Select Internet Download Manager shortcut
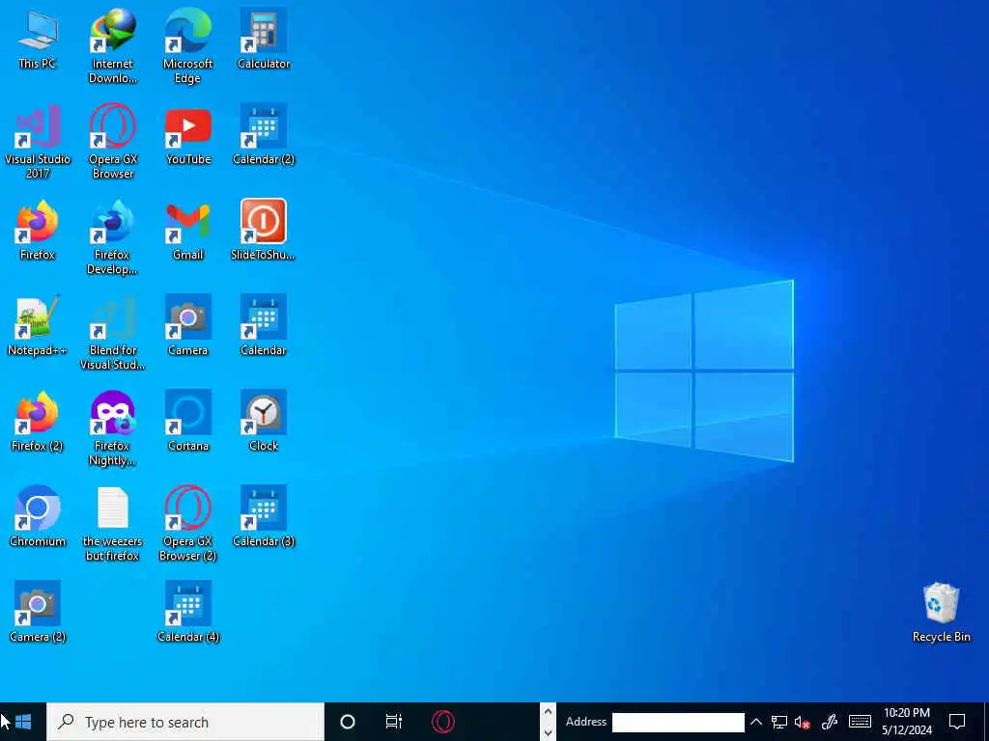 (112, 46)
